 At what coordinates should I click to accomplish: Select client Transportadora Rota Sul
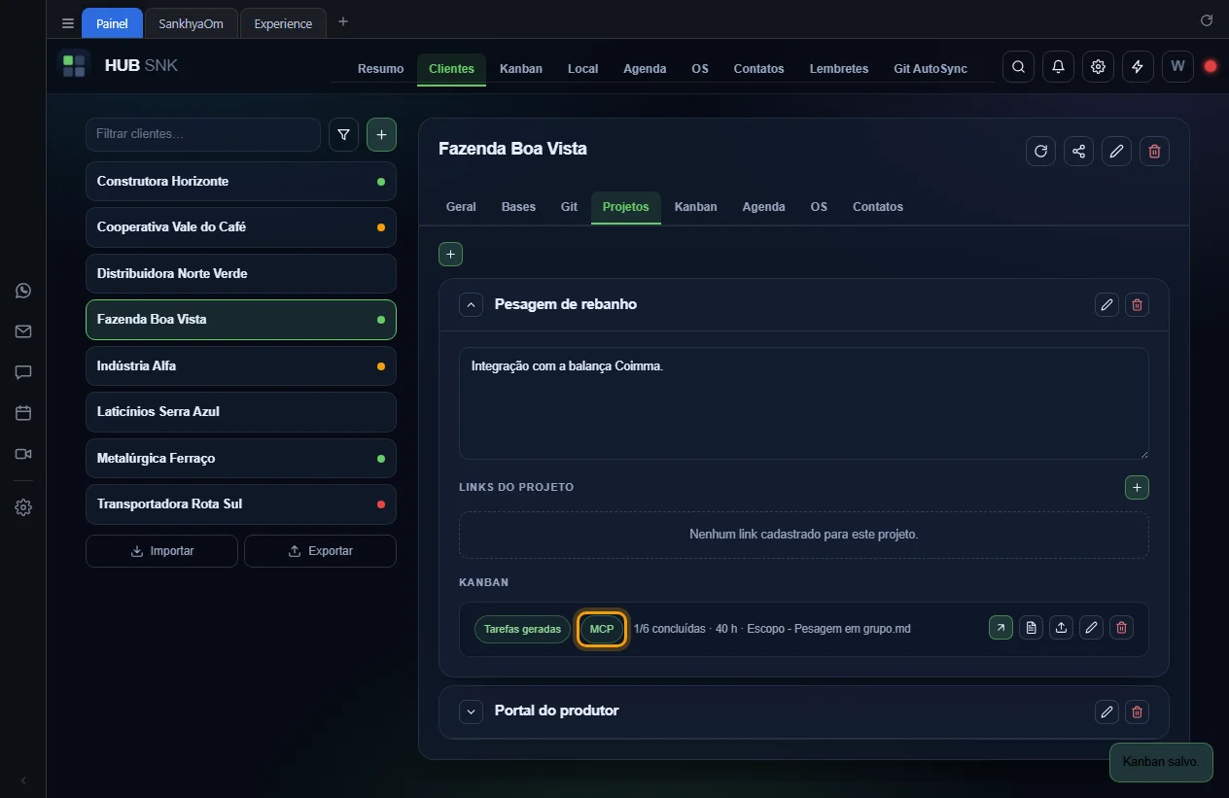tap(241, 504)
